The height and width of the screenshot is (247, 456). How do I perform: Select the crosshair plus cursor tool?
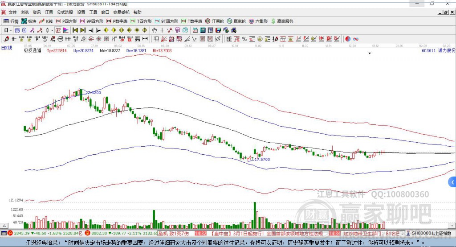pos(162,30)
